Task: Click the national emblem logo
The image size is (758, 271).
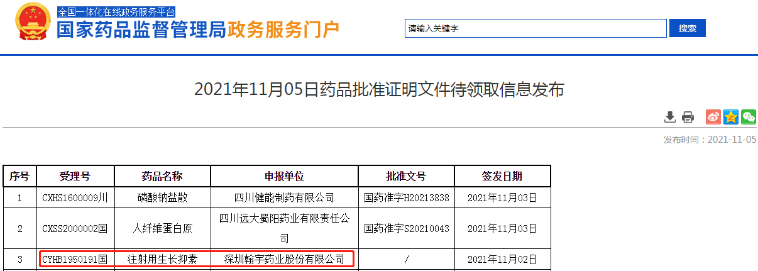Action: [x=34, y=22]
